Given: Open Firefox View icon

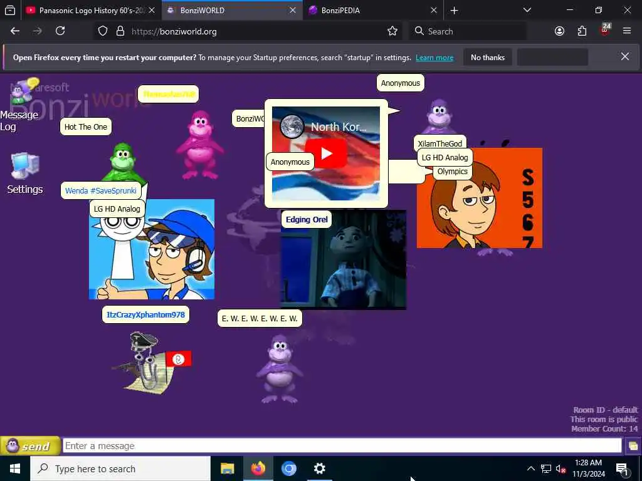Looking at the screenshot, I should (x=10, y=10).
